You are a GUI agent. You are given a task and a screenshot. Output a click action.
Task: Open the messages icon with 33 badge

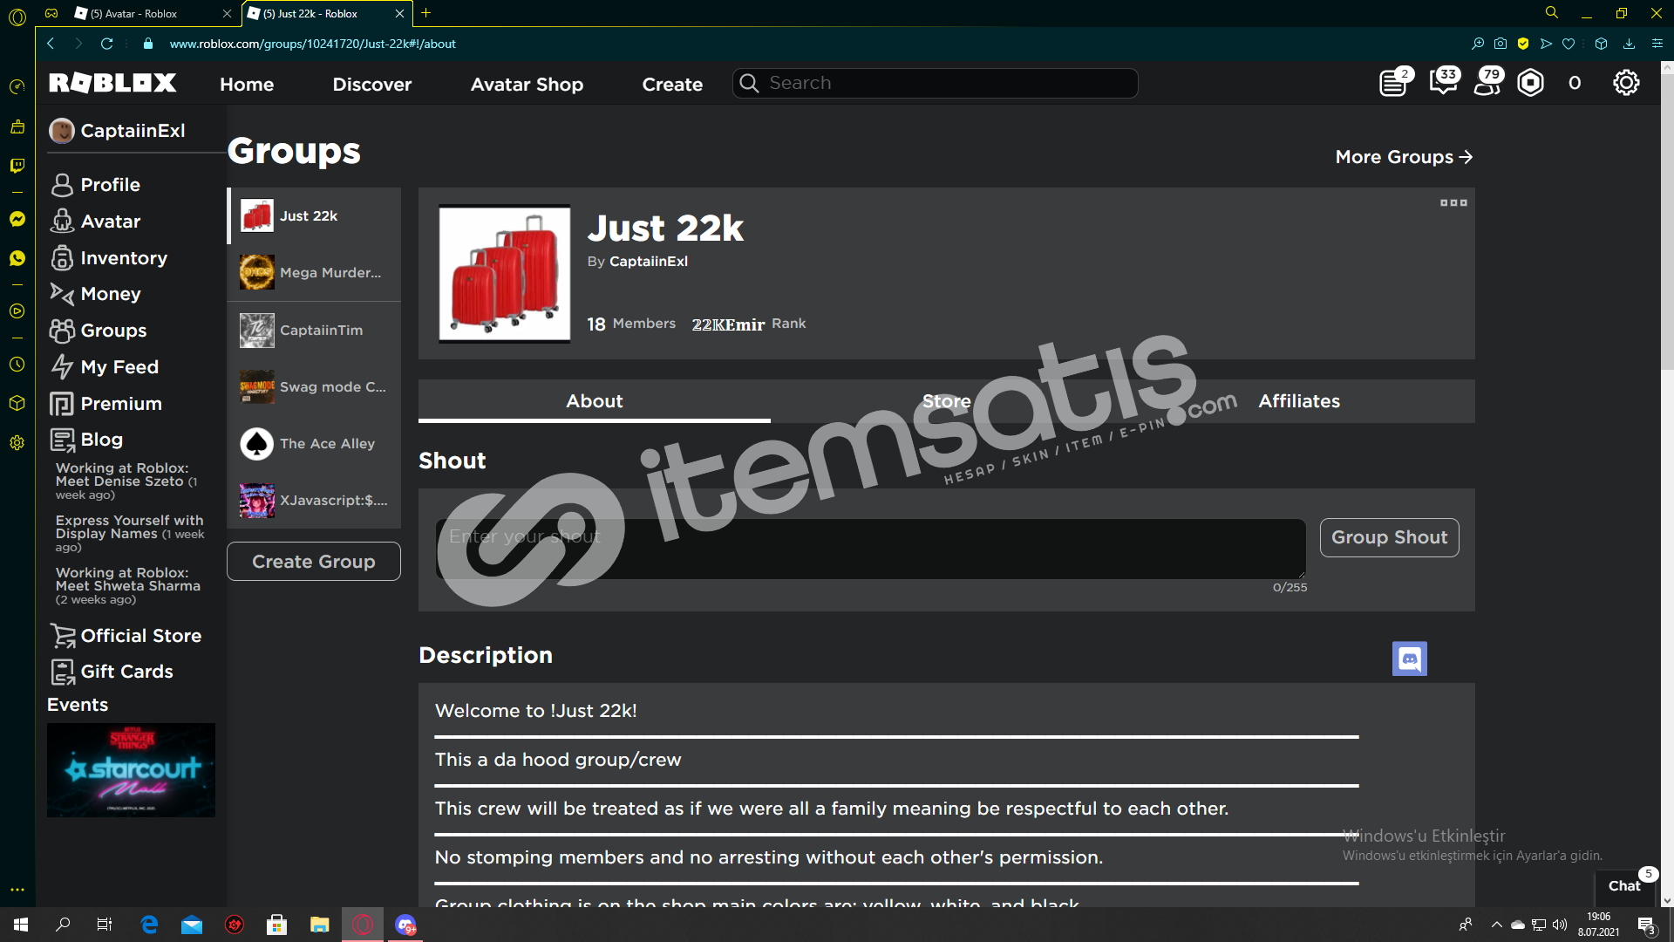pyautogui.click(x=1443, y=83)
